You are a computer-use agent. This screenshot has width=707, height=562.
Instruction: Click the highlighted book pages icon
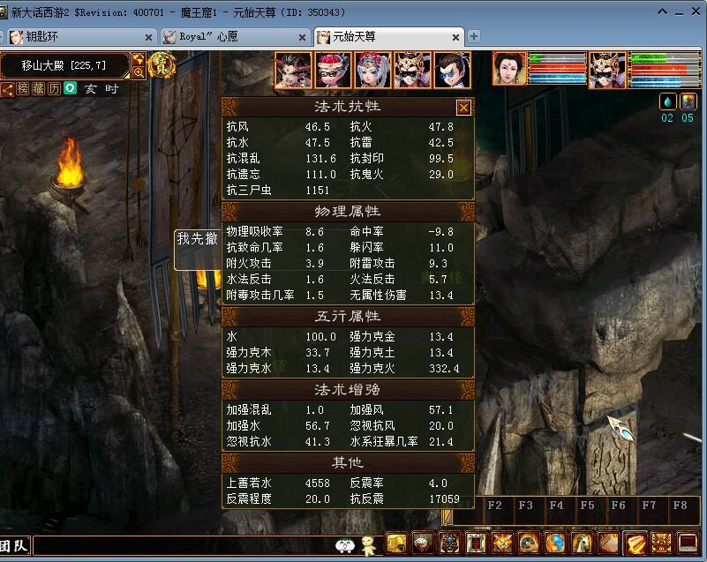coord(636,543)
